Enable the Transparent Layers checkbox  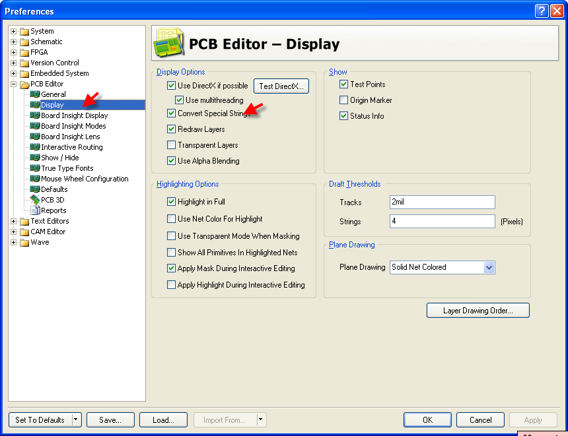coord(172,145)
